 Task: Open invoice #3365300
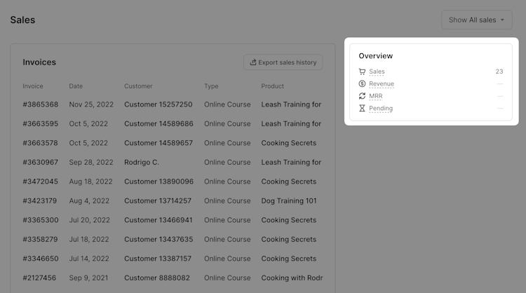[41, 220]
